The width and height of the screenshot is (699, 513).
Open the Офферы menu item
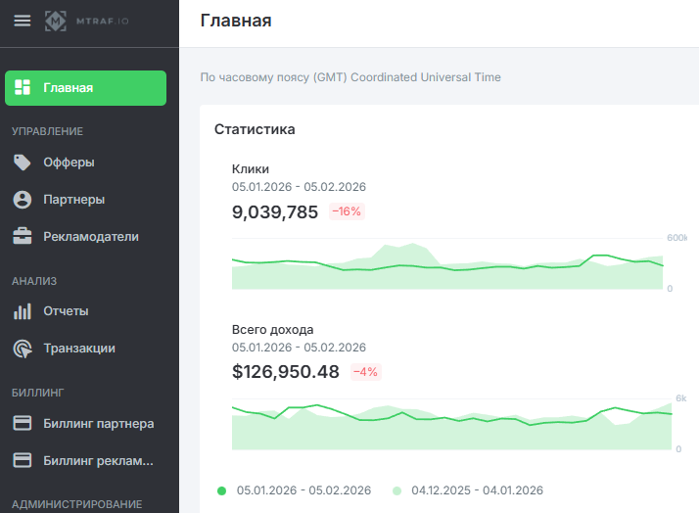(69, 163)
